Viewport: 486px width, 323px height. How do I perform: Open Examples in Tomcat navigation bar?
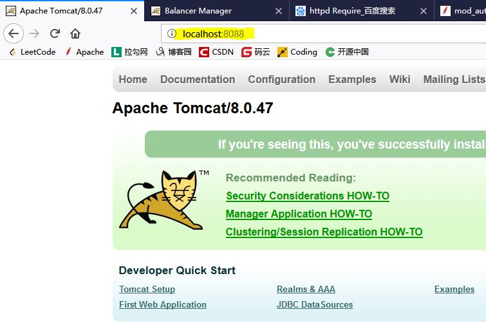pos(352,79)
